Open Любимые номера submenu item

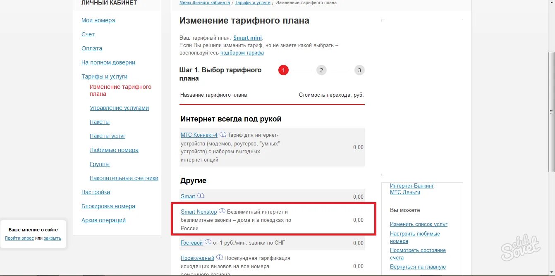pyautogui.click(x=114, y=150)
